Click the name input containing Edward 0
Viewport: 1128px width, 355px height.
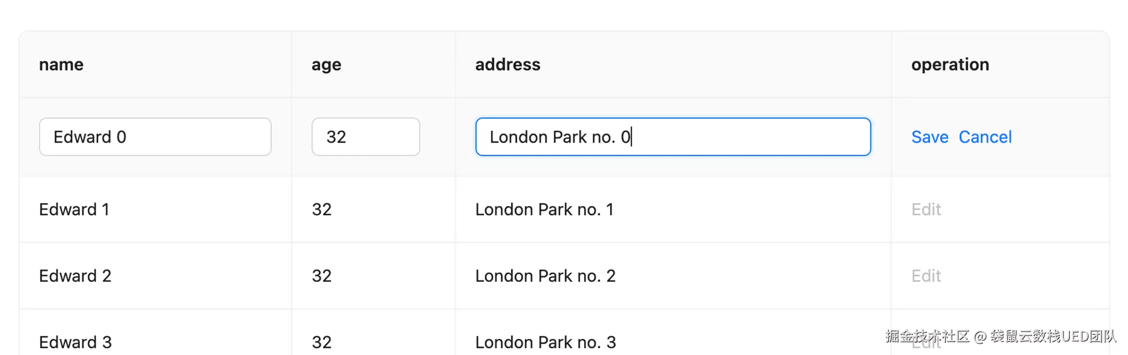155,137
